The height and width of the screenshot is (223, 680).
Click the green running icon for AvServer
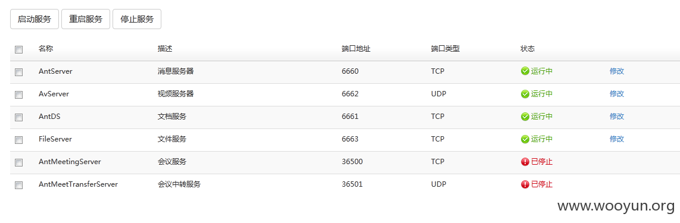pyautogui.click(x=525, y=93)
